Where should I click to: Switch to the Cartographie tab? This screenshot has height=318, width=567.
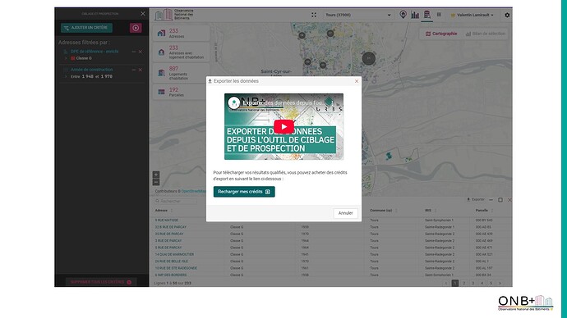441,34
